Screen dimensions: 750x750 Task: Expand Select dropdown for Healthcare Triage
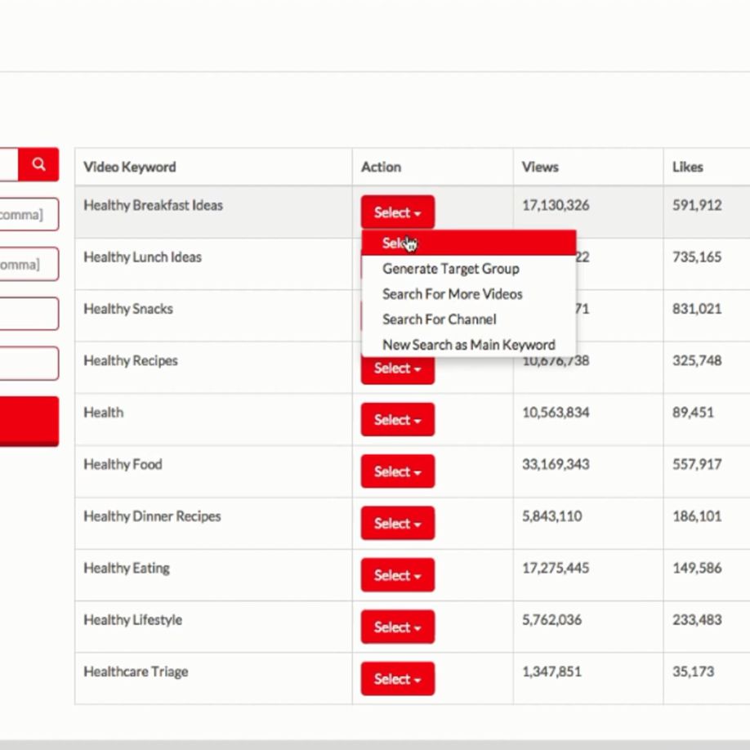click(x=397, y=679)
